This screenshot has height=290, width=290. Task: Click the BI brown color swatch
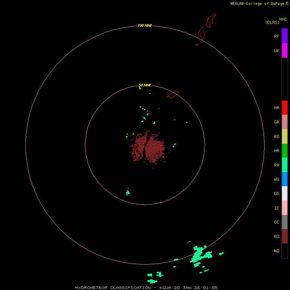point(285,237)
